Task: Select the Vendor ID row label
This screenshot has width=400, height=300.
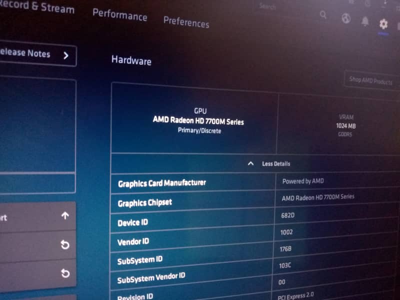Action: [133, 242]
